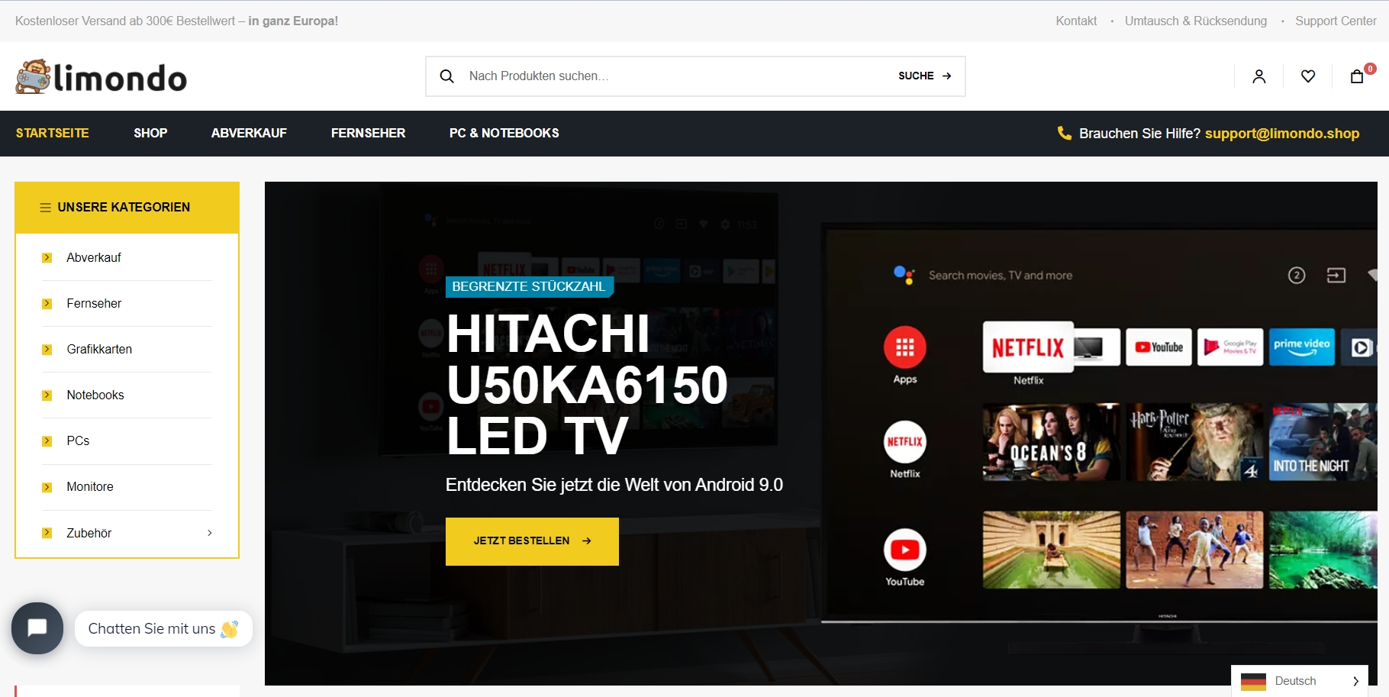Viewport: 1389px width, 697px height.
Task: Click the prime video app tile
Action: (1302, 347)
